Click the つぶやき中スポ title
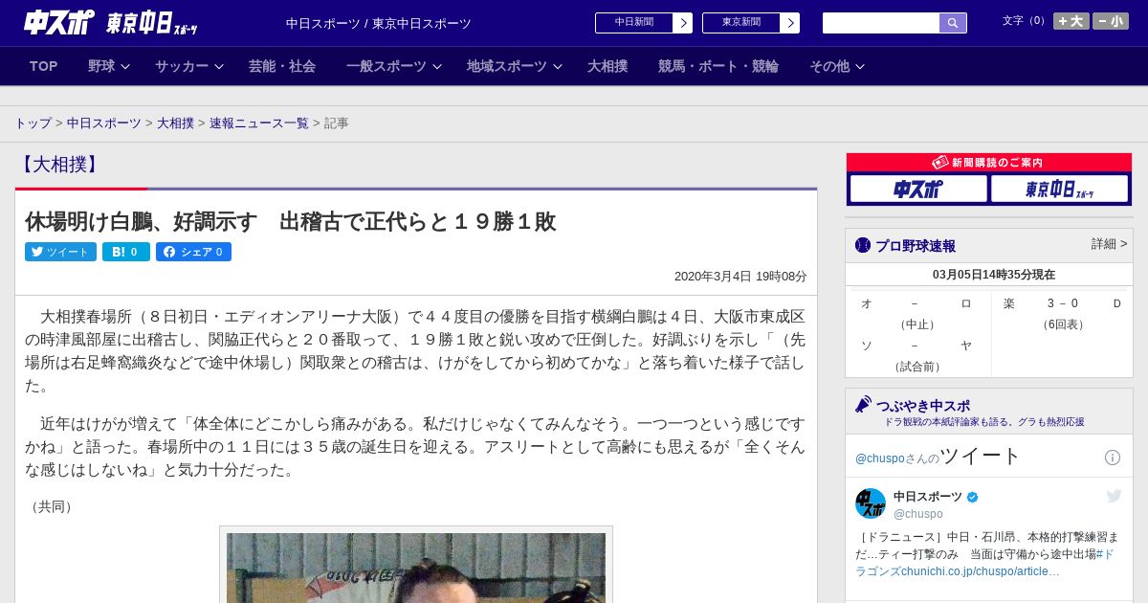 click(922, 405)
